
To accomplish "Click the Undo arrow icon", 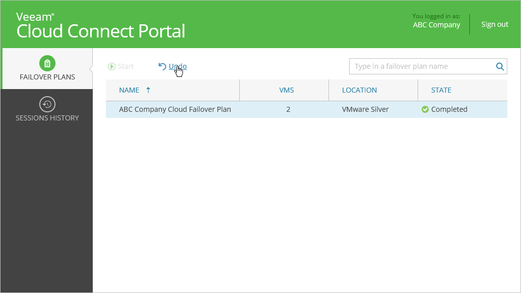I will pos(162,66).
